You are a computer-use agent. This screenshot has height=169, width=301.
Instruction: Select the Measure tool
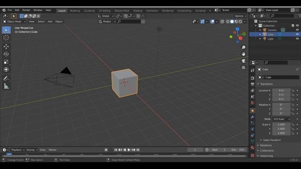point(6,86)
